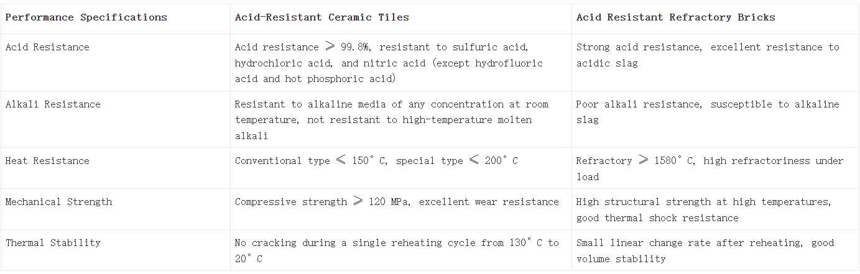Click the 'No cracking during a single reheating' cell

(397, 250)
